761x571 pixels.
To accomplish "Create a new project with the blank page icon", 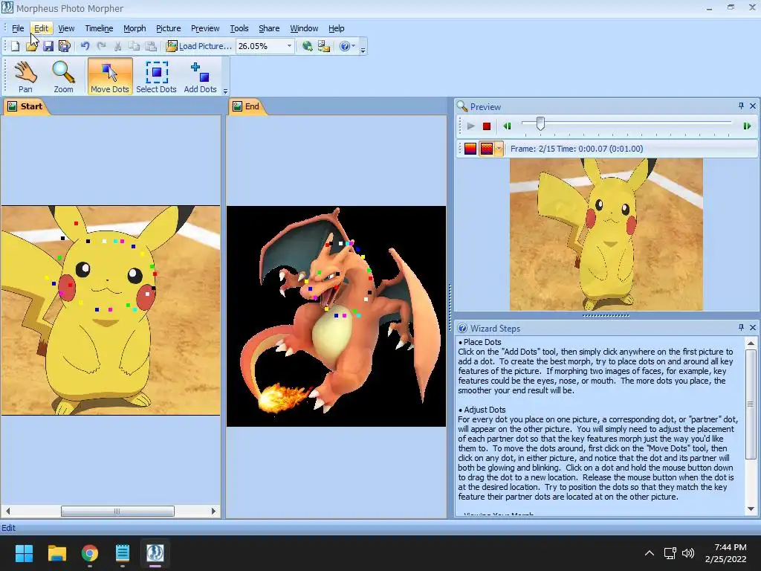I will (x=15, y=46).
